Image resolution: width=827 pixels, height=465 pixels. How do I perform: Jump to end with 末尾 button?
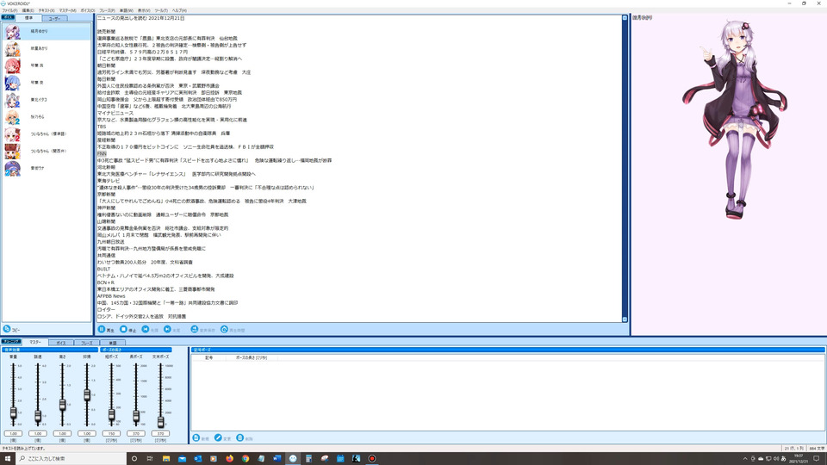pos(172,330)
